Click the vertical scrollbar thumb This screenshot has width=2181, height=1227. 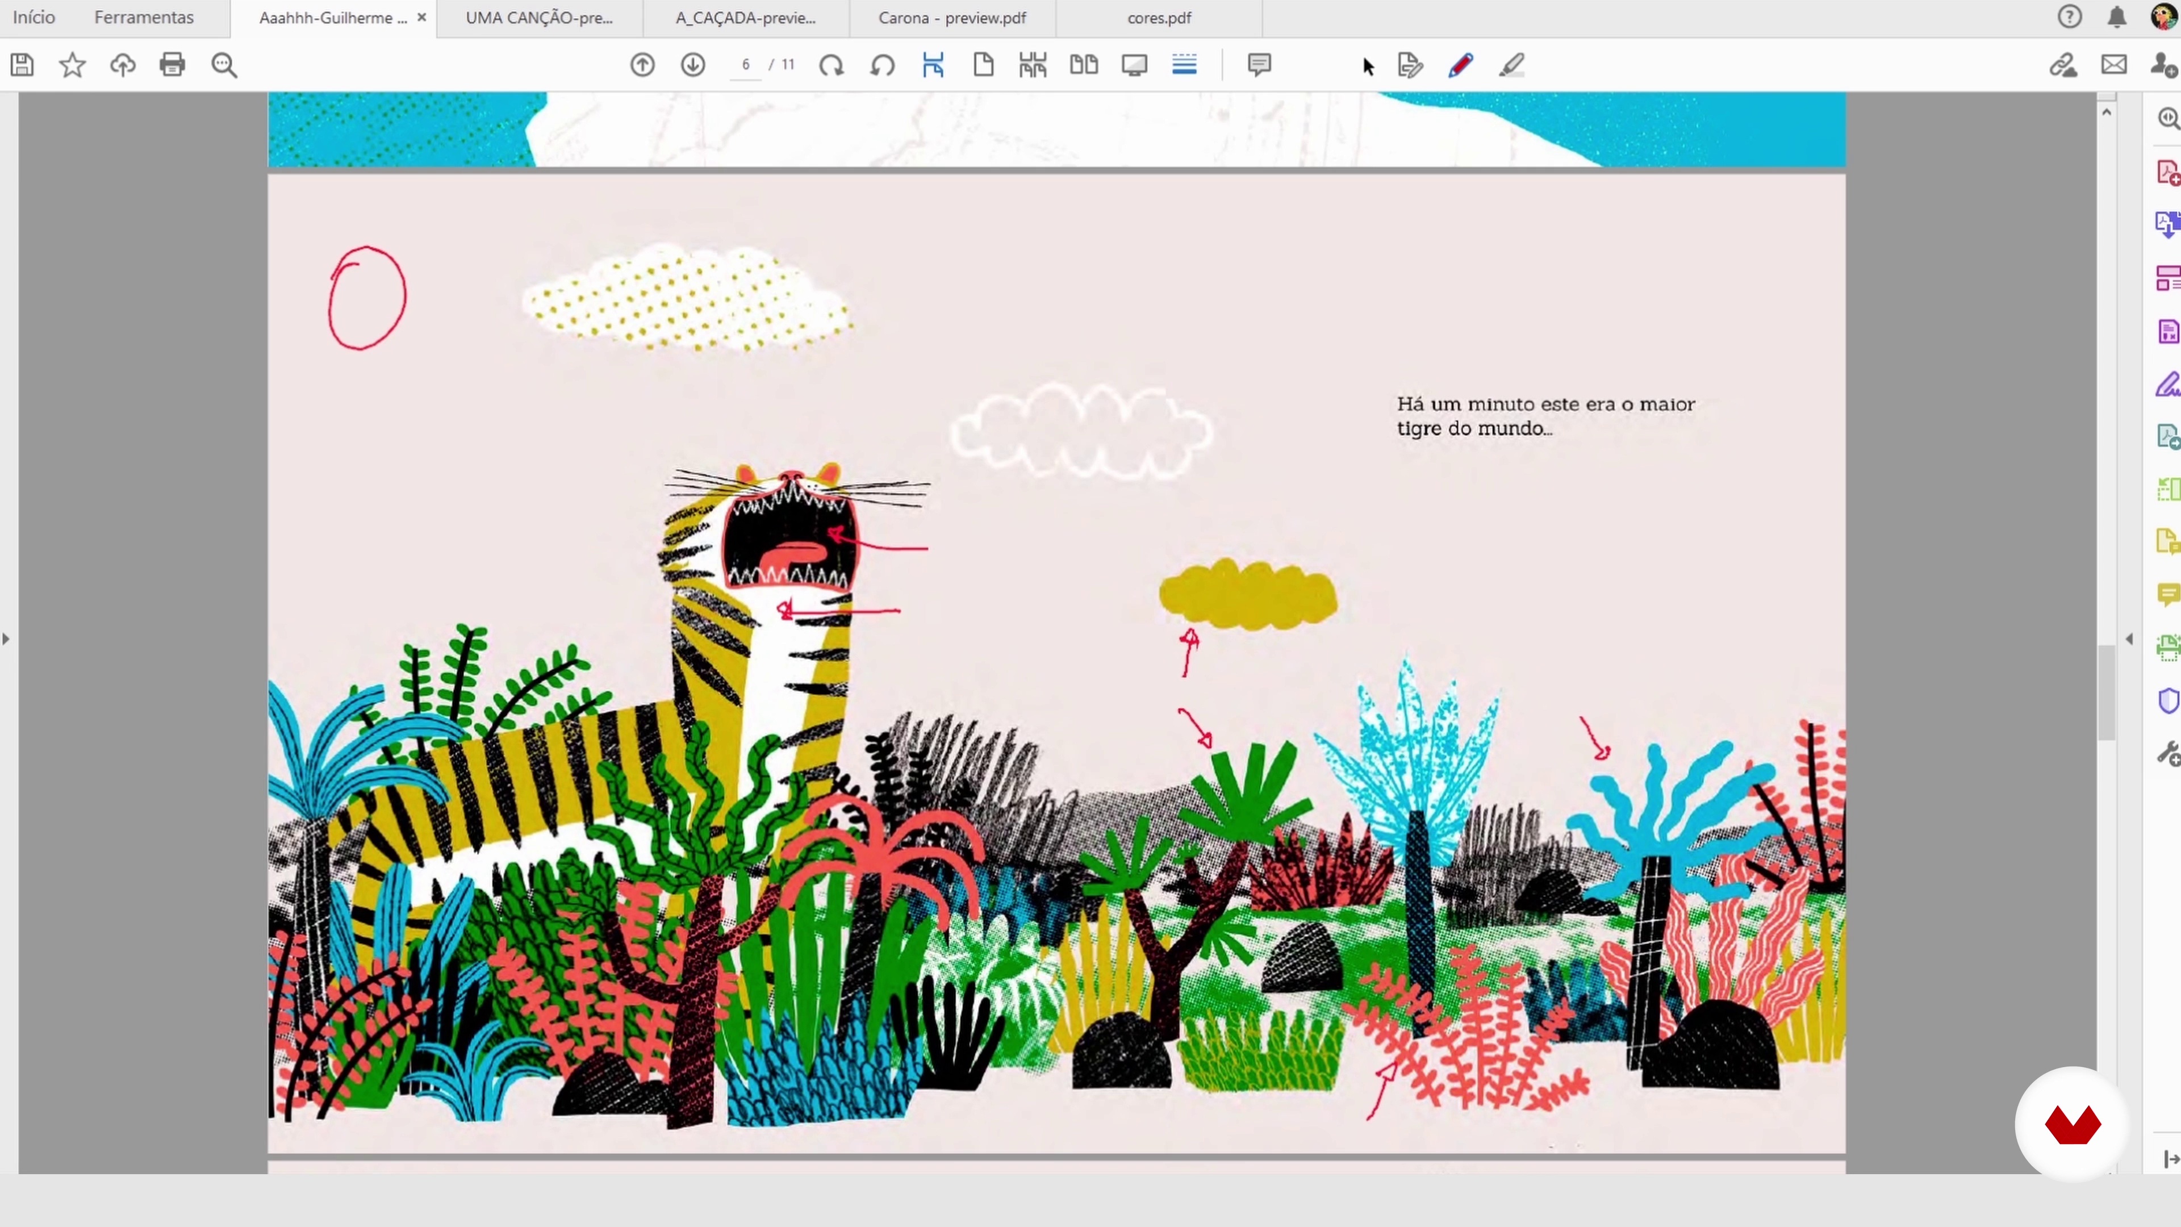point(2107,692)
